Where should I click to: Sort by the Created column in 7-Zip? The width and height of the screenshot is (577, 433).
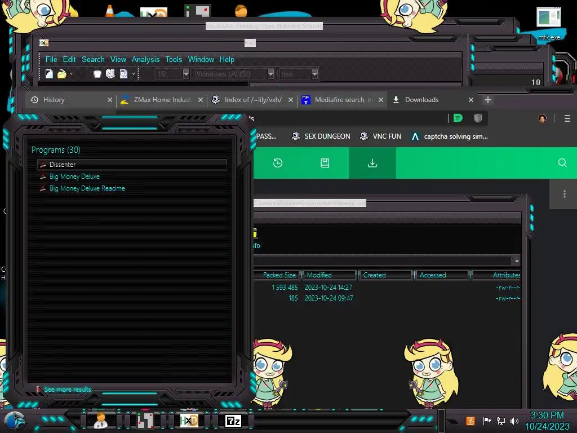385,275
